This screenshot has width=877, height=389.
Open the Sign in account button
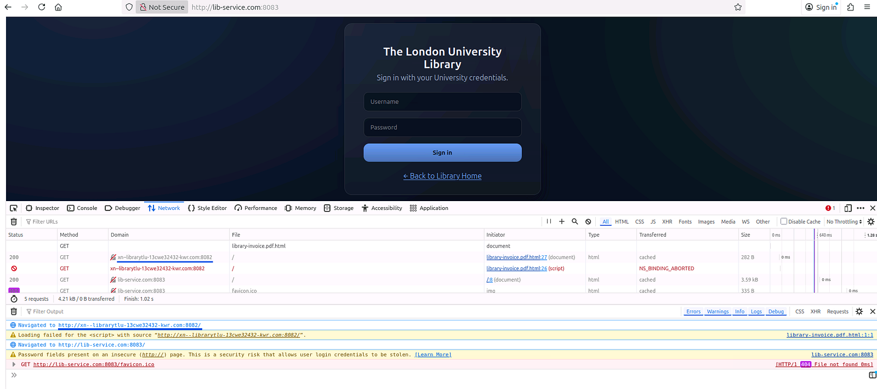coord(821,7)
